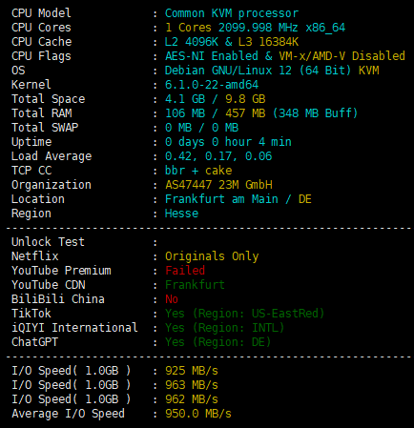The width and height of the screenshot is (414, 428).
Task: Click the Total RAM usage value
Action: pos(261,113)
